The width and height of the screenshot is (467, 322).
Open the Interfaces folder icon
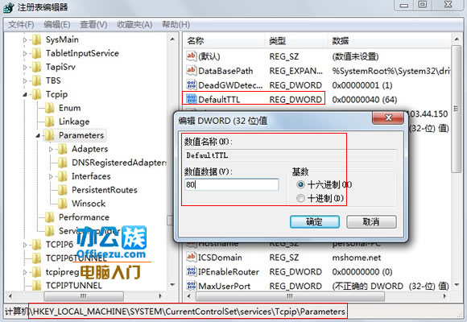pyautogui.click(x=63, y=176)
